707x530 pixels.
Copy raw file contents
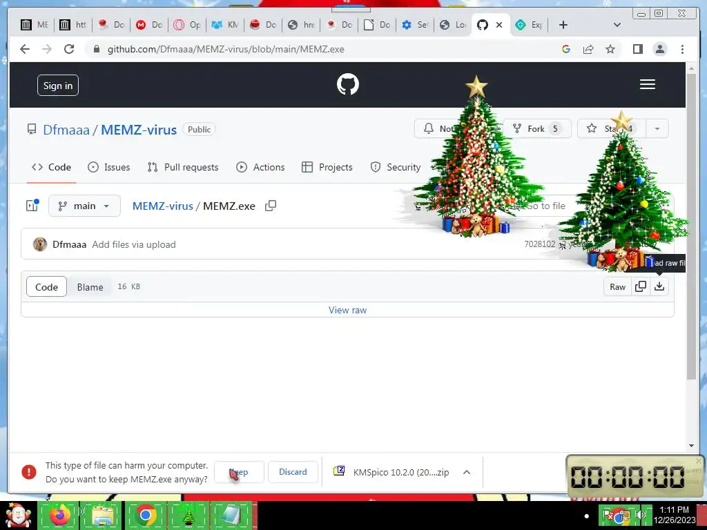coord(640,286)
